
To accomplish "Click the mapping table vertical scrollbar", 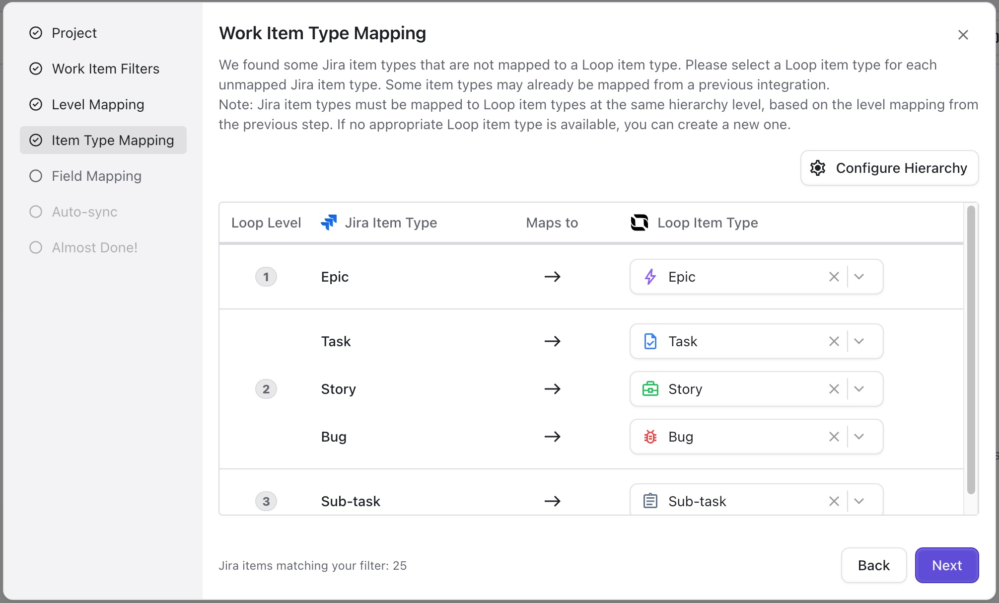I will pos(971,350).
